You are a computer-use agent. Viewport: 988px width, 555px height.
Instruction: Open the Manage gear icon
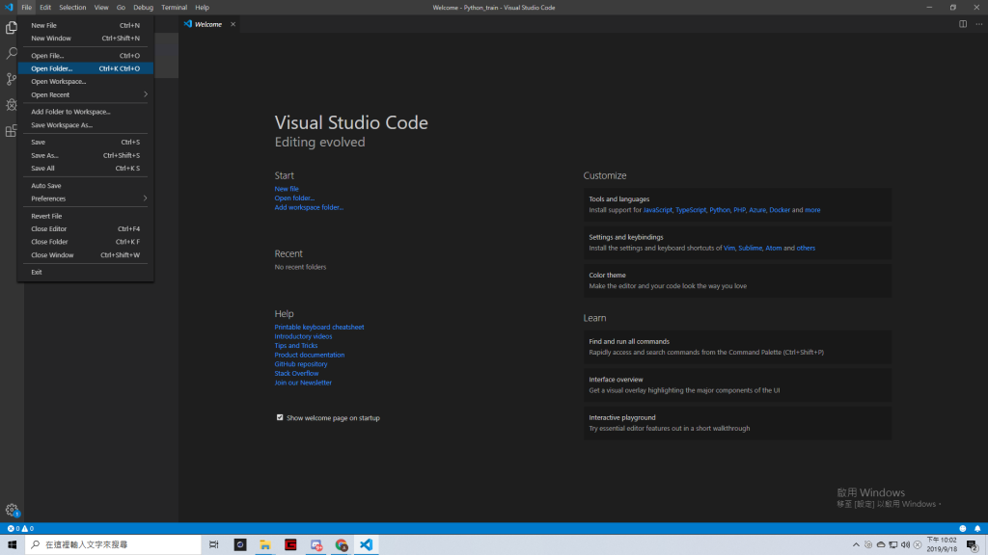click(x=12, y=511)
